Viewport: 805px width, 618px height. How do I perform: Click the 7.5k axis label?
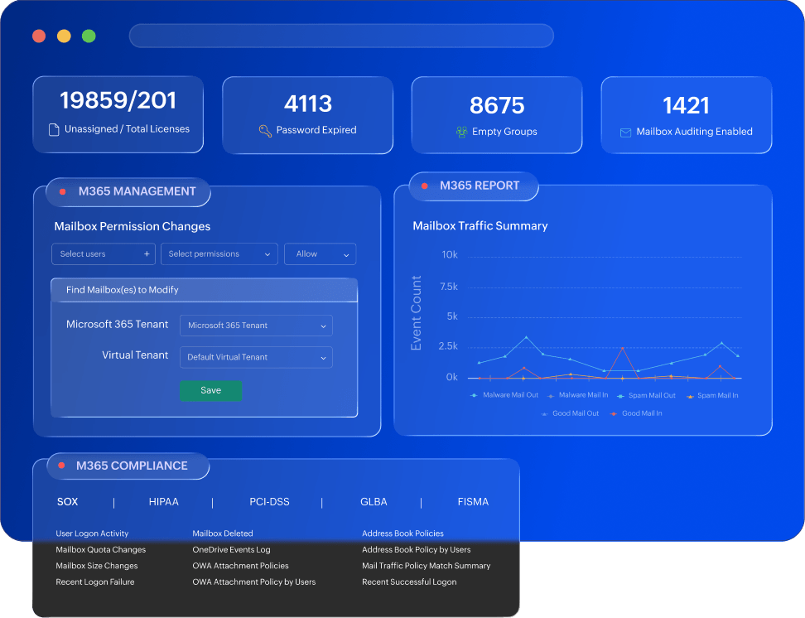tap(449, 287)
